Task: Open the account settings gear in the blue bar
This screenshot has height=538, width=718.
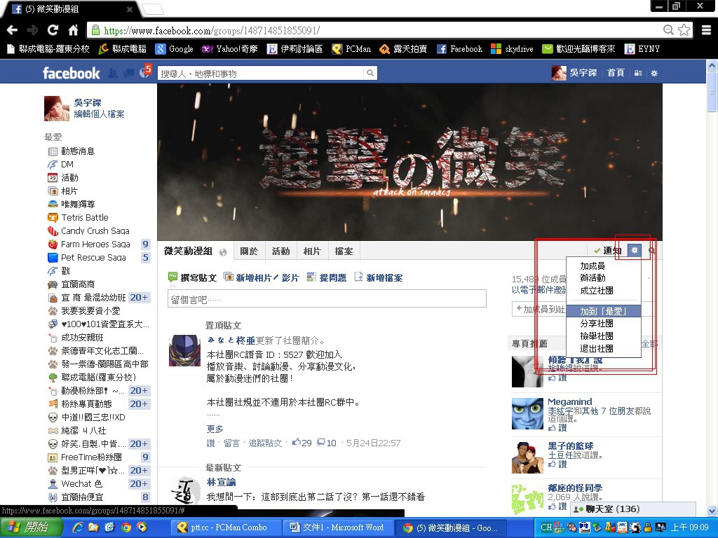Action: click(654, 73)
